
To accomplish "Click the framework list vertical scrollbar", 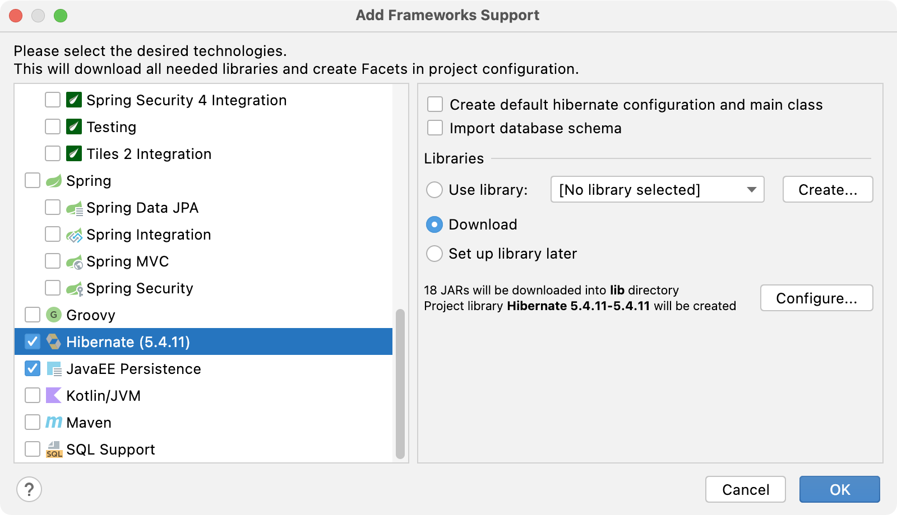I will 400,384.
